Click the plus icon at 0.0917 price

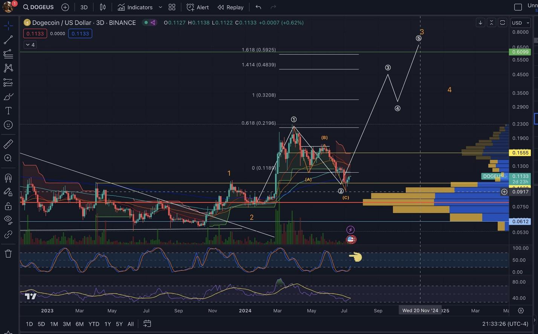coord(504,192)
